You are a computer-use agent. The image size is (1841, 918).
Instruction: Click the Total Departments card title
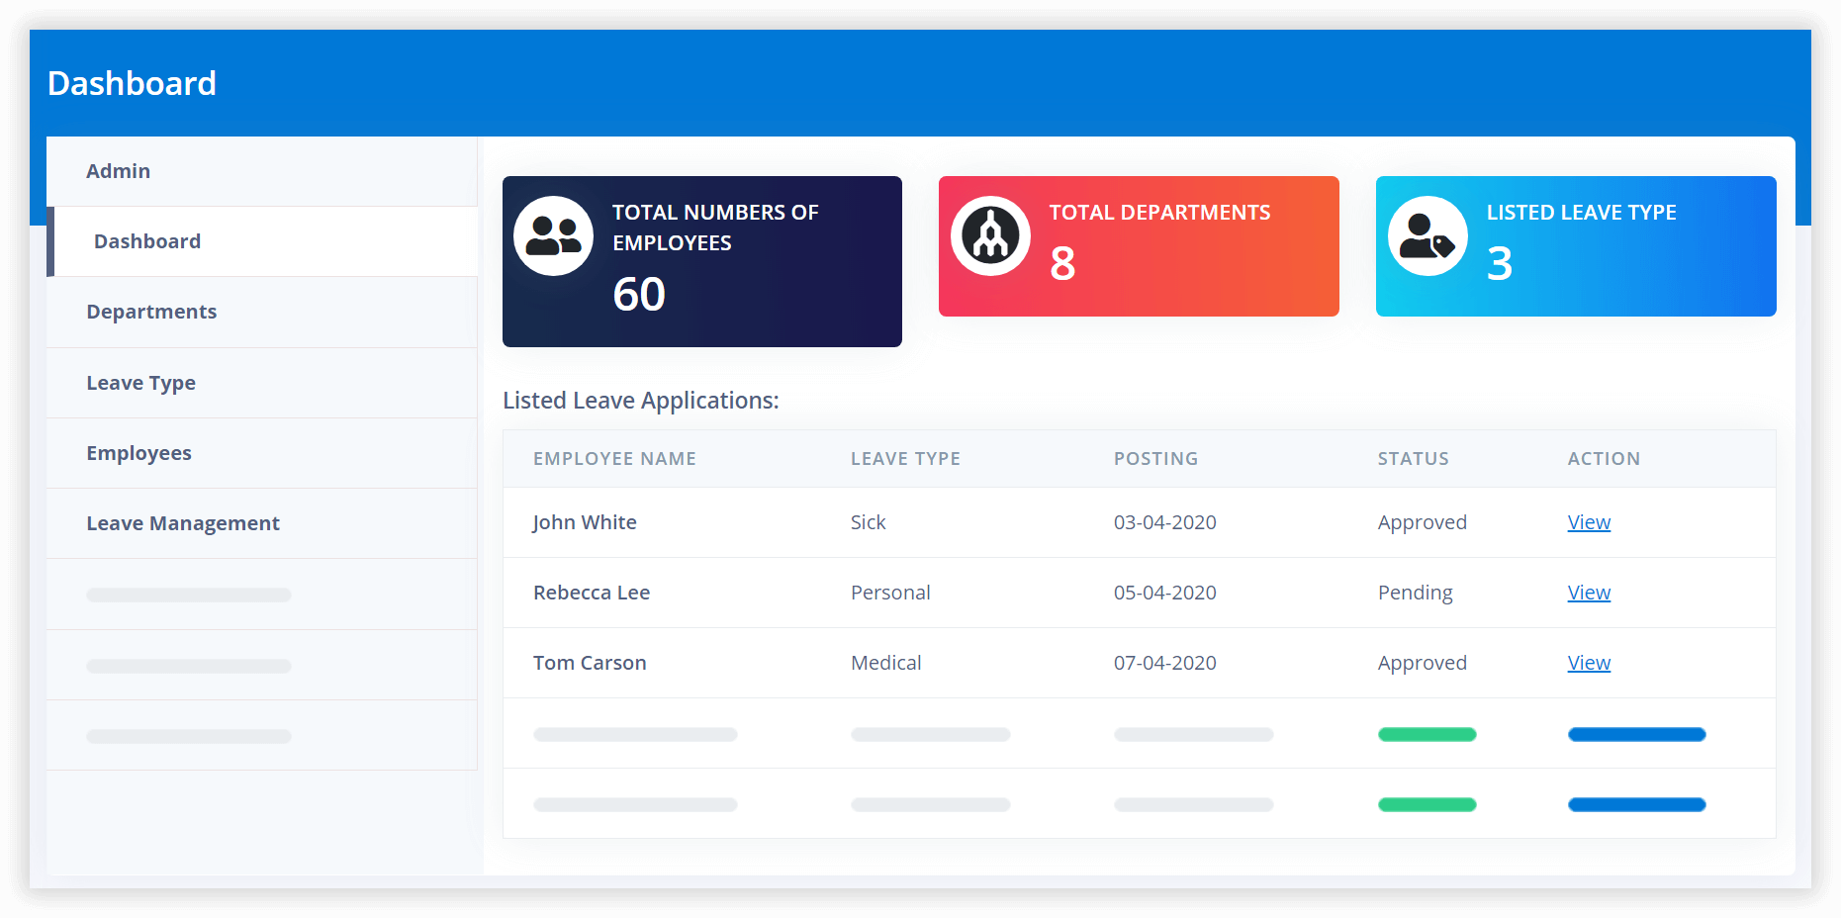(1159, 213)
